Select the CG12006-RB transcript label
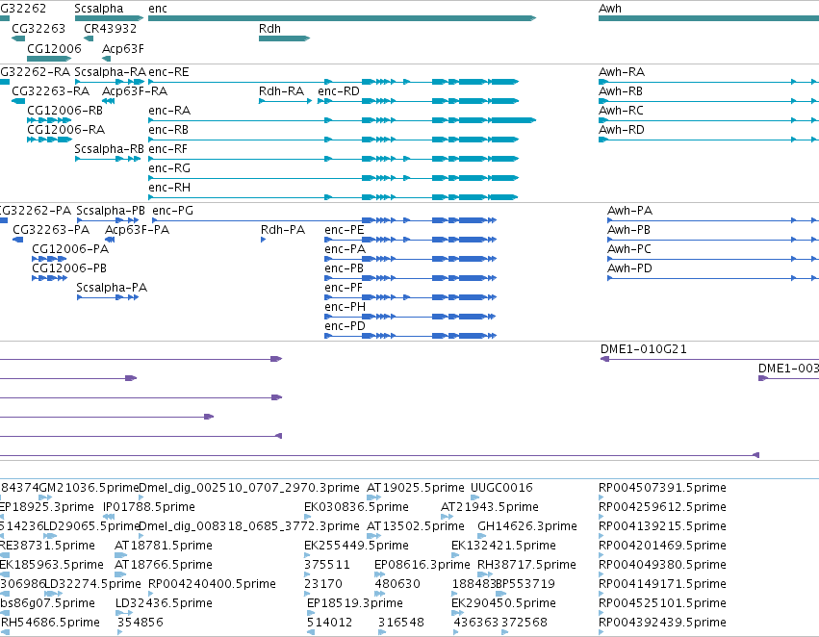Image resolution: width=819 pixels, height=637 pixels. pos(64,110)
